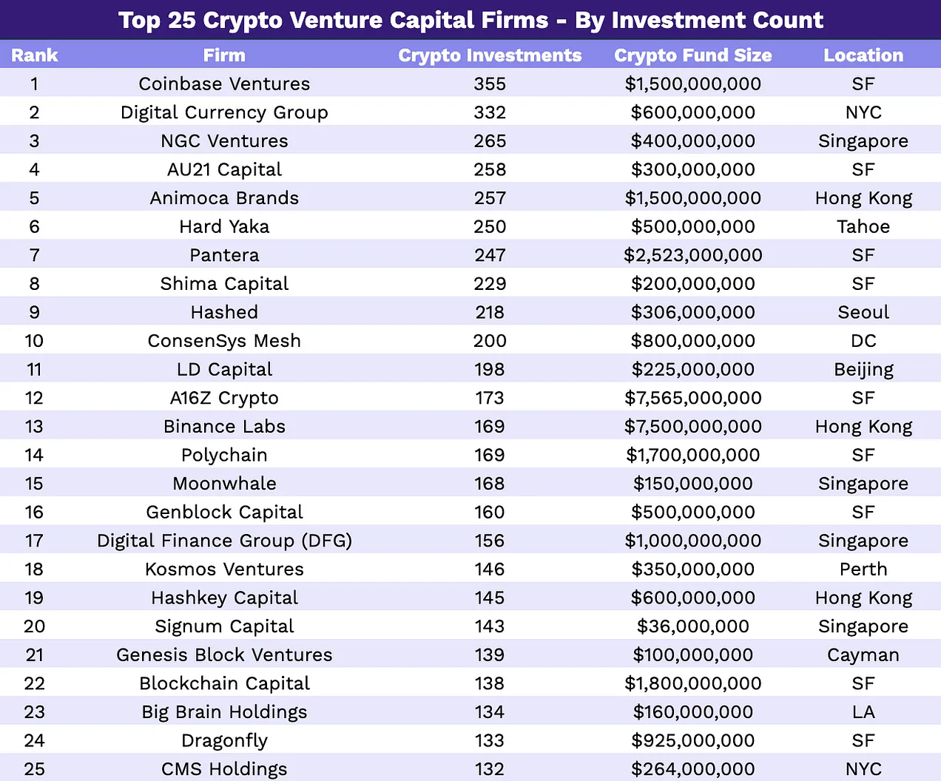Click the table title banner text
The width and height of the screenshot is (941, 781).
pos(470,20)
